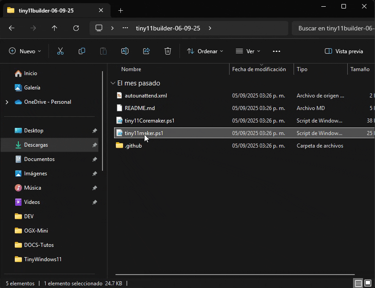Click the Share icon in toolbar
Image resolution: width=375 pixels, height=288 pixels.
tap(146, 51)
